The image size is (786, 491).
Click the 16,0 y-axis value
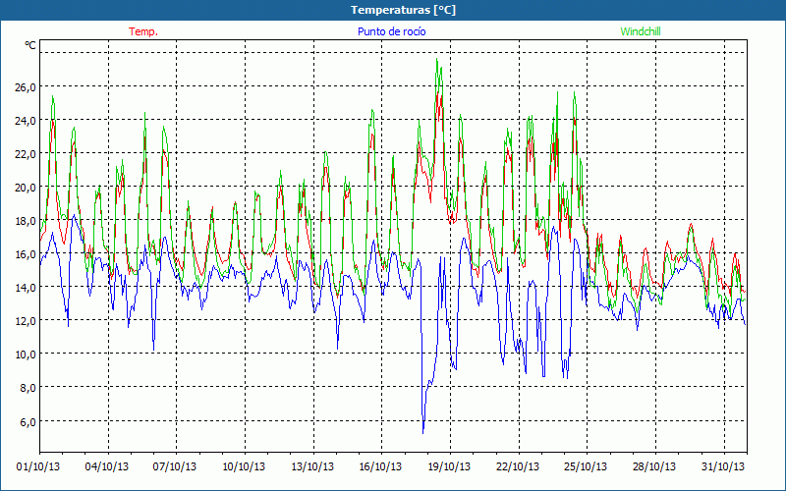pyautogui.click(x=26, y=254)
